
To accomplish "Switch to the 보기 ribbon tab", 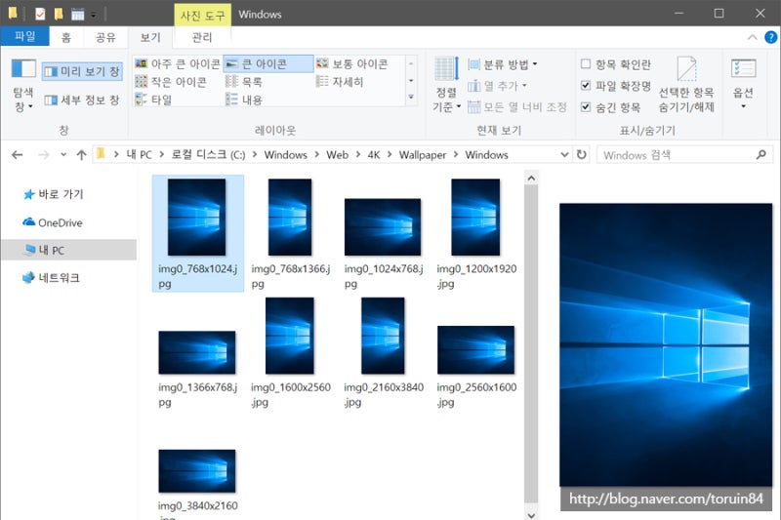I will [x=150, y=37].
